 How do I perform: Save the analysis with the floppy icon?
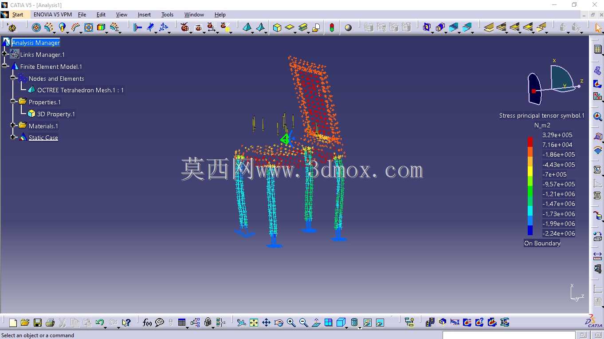click(x=38, y=323)
